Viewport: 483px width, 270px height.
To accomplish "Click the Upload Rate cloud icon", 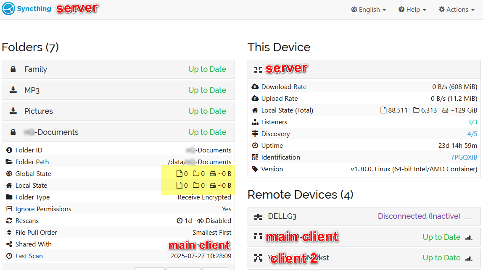I will (255, 98).
